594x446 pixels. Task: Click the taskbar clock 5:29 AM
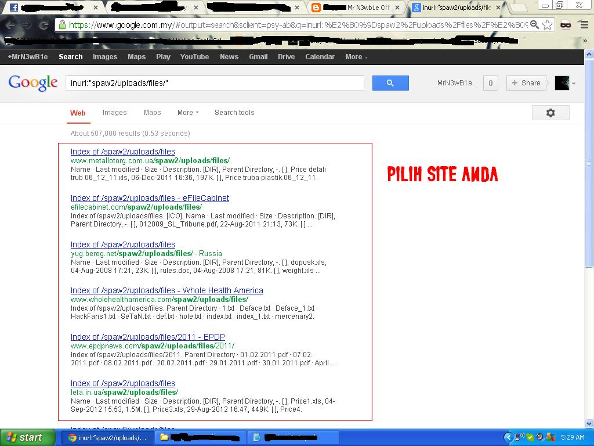pyautogui.click(x=573, y=438)
